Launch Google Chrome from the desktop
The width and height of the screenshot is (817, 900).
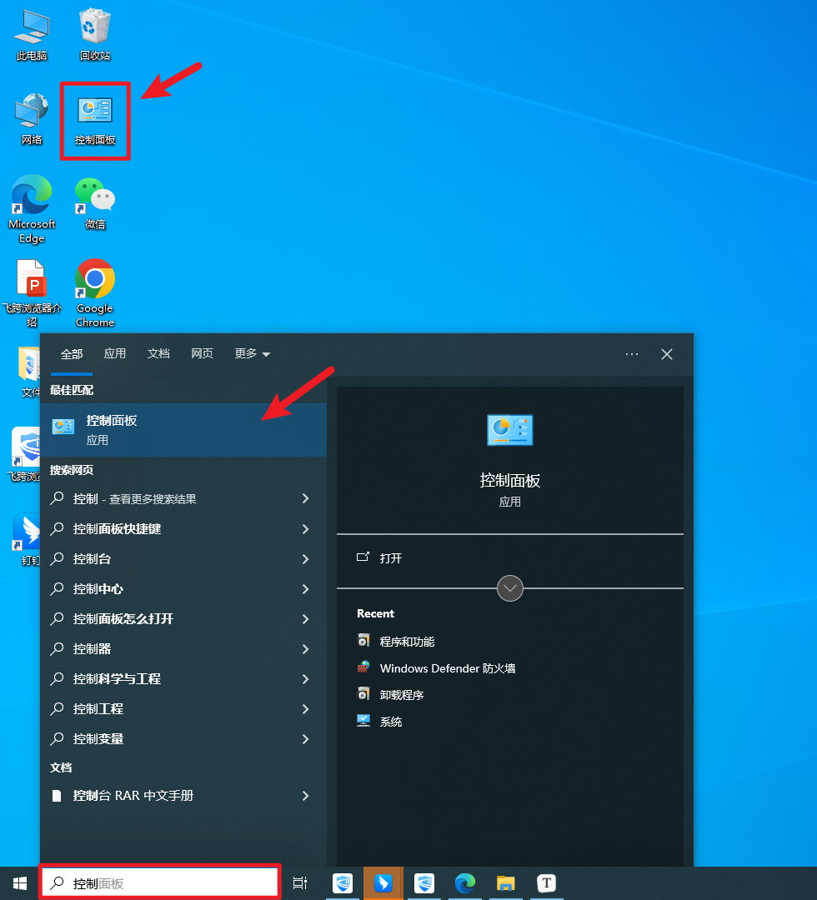pyautogui.click(x=95, y=289)
